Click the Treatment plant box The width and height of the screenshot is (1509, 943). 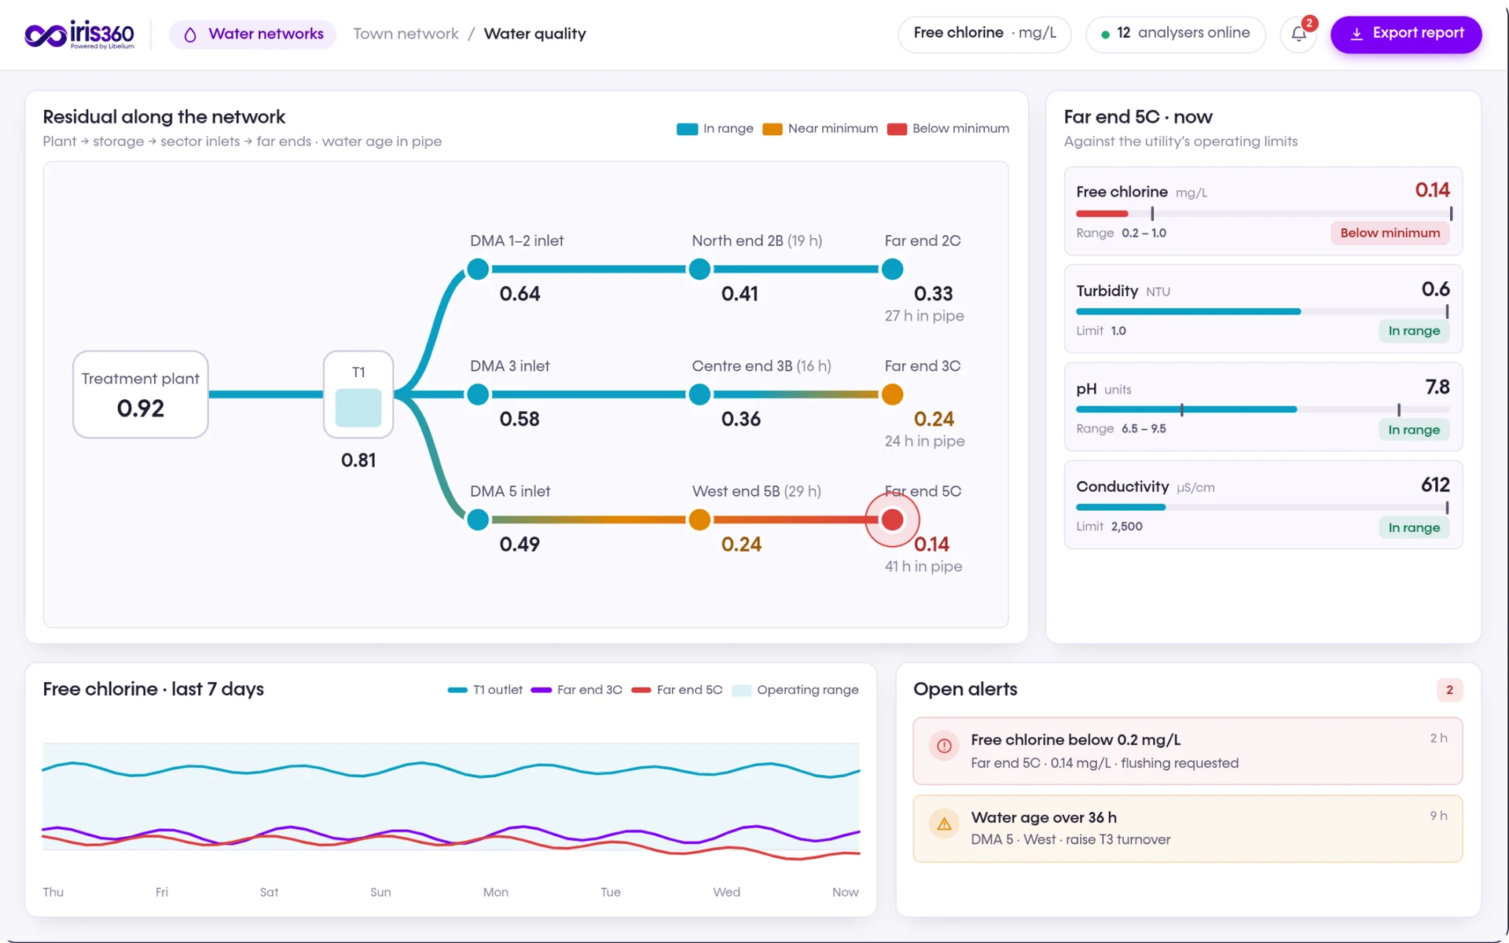coord(141,394)
